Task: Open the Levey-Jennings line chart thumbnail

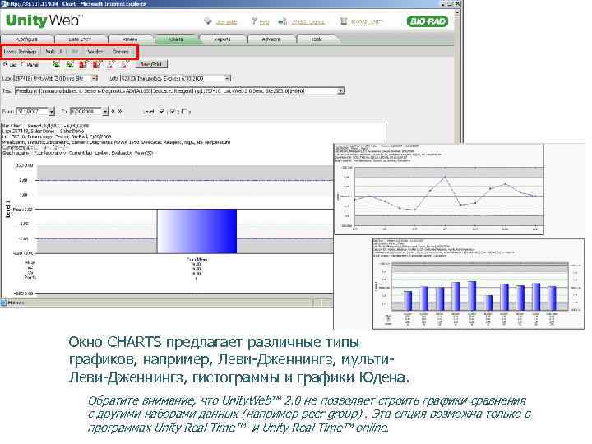Action: click(439, 189)
